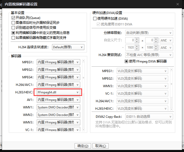Screen dimensions: 184x152
Task: Click DXVA codec list scrollbar up arrow
Action: click(x=171, y=70)
